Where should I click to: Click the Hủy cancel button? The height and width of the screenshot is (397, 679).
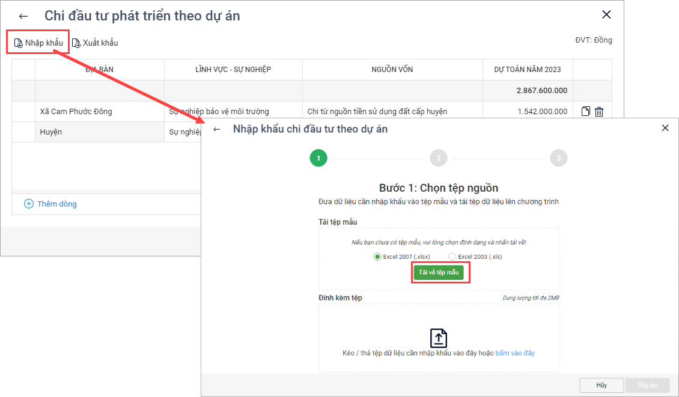[x=601, y=385]
